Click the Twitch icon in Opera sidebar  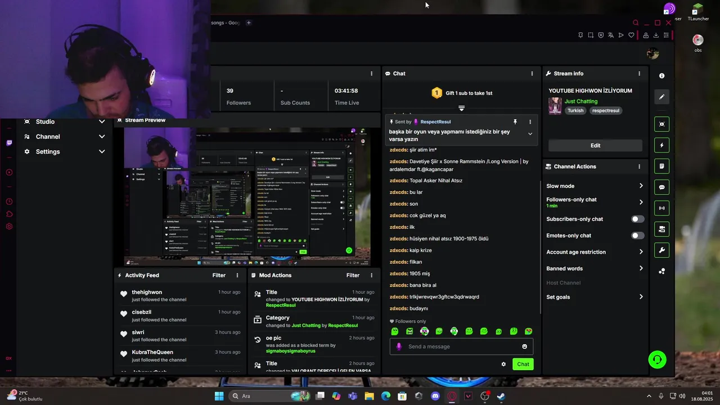pos(9,143)
